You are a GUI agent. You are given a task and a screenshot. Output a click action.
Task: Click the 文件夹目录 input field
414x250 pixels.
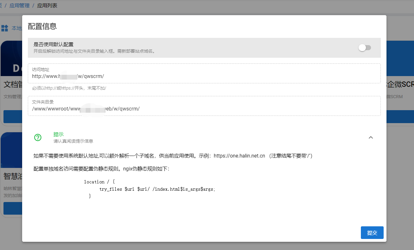204,106
